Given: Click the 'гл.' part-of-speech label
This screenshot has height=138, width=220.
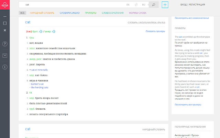Looking at the screenshot, I should click(31, 93).
